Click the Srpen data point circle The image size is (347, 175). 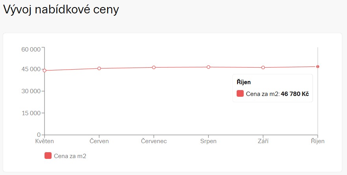[x=208, y=67]
